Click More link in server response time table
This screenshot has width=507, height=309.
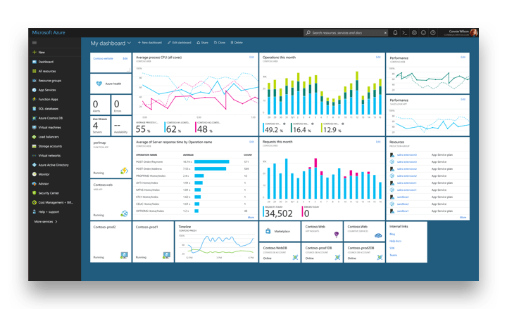click(251, 218)
